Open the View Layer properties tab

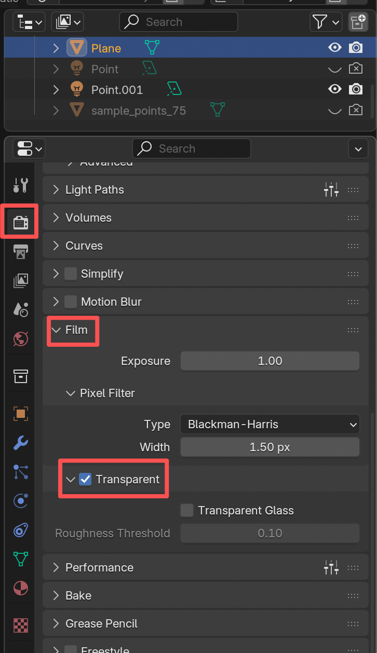[20, 281]
